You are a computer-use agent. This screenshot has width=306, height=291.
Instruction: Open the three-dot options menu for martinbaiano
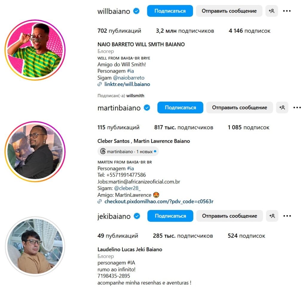(297, 107)
